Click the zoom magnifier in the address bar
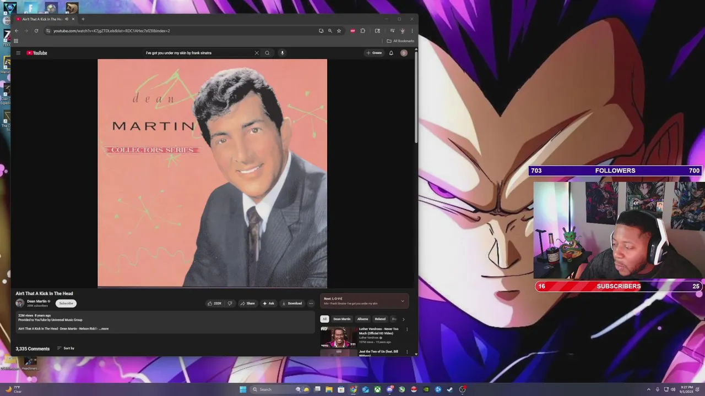Screen dimensions: 705x396 (330, 31)
